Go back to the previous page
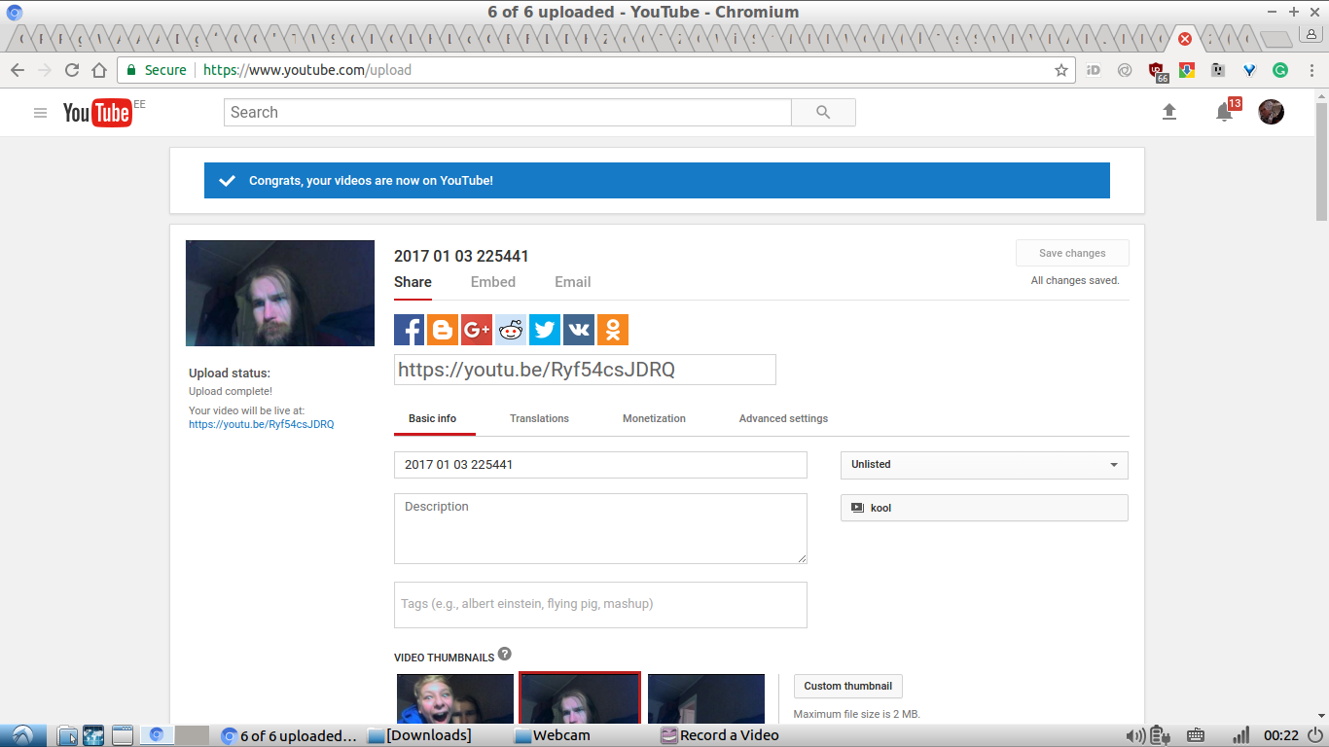 (x=18, y=70)
